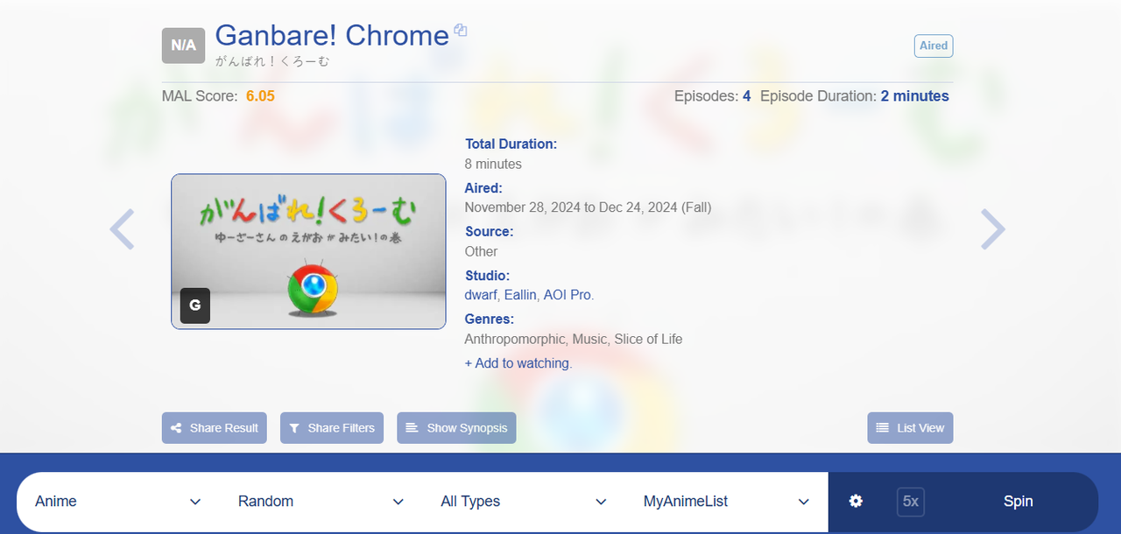Click the Aired status badge

[934, 46]
